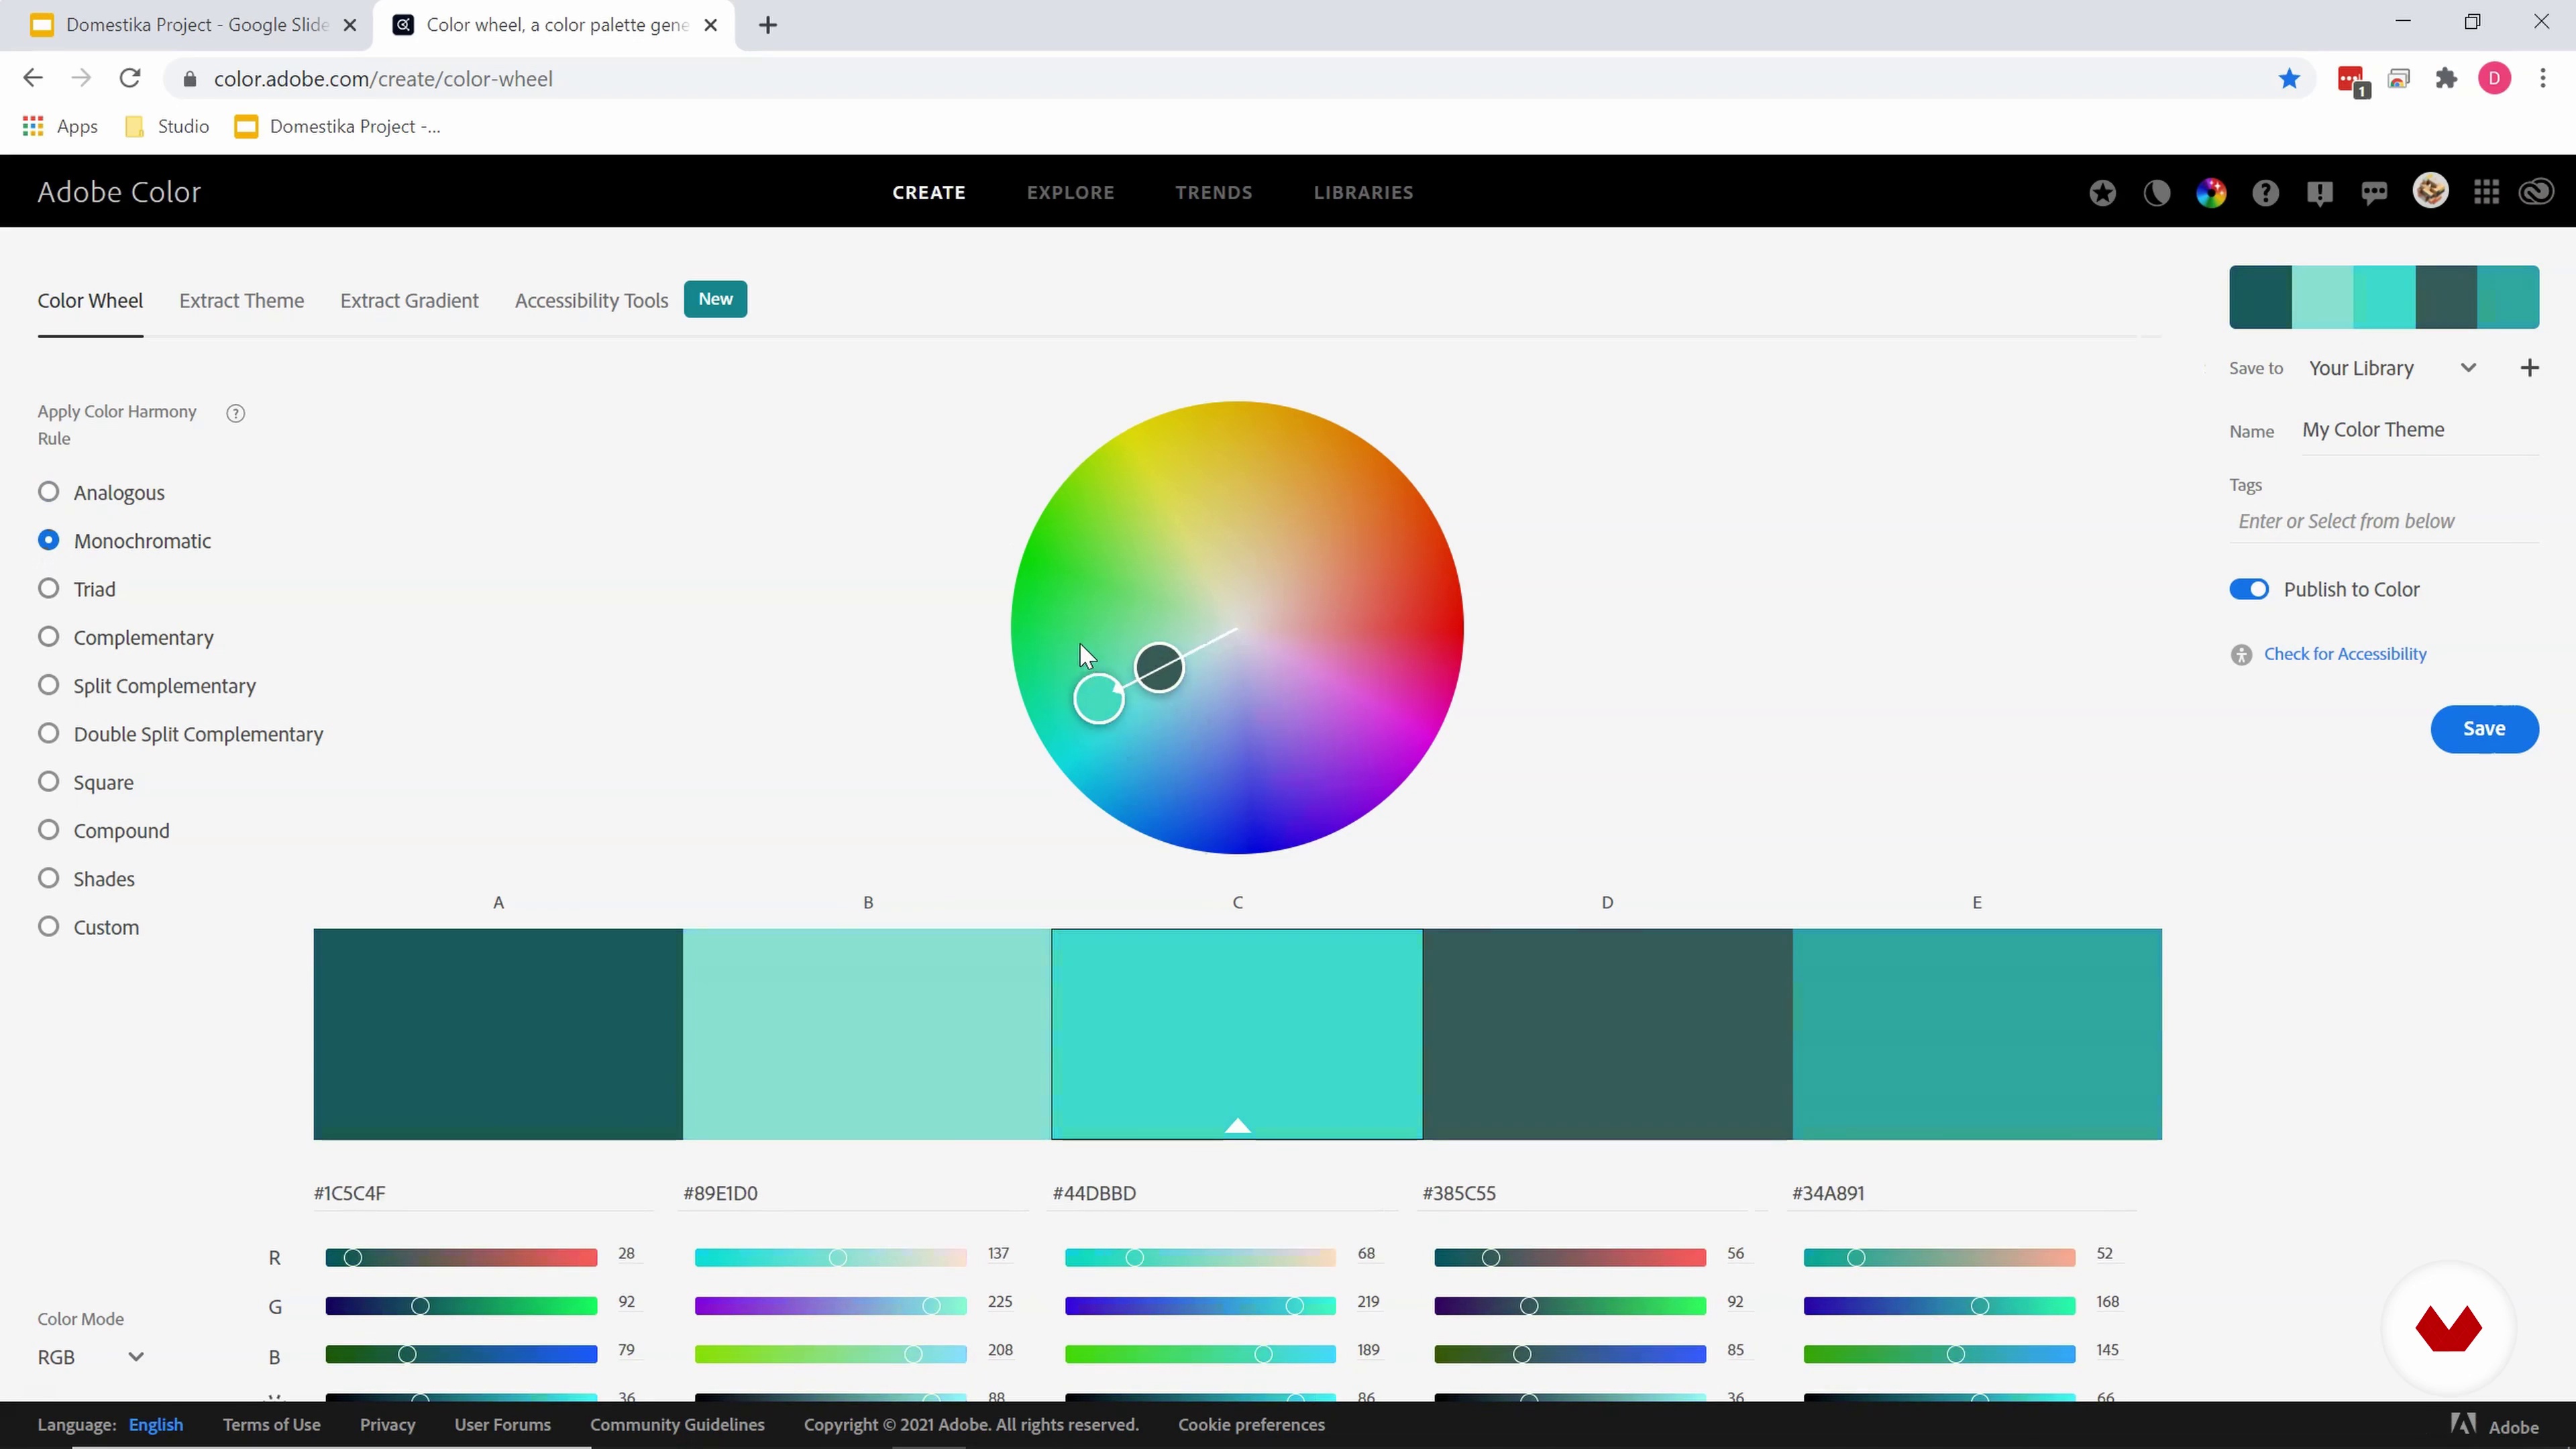Reload the page

(x=130, y=78)
